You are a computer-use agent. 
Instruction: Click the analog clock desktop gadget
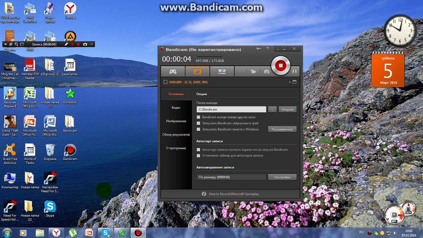400,31
